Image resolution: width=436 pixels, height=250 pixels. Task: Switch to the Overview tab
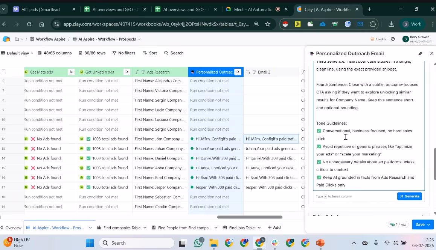point(11,227)
